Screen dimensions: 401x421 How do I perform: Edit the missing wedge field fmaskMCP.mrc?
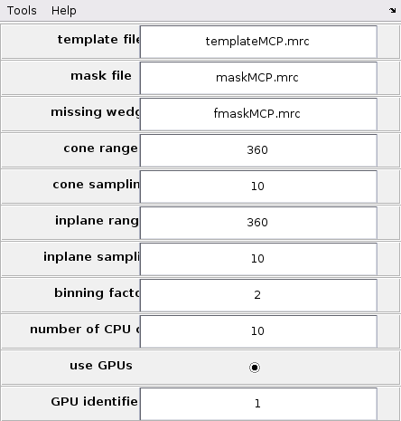point(258,114)
